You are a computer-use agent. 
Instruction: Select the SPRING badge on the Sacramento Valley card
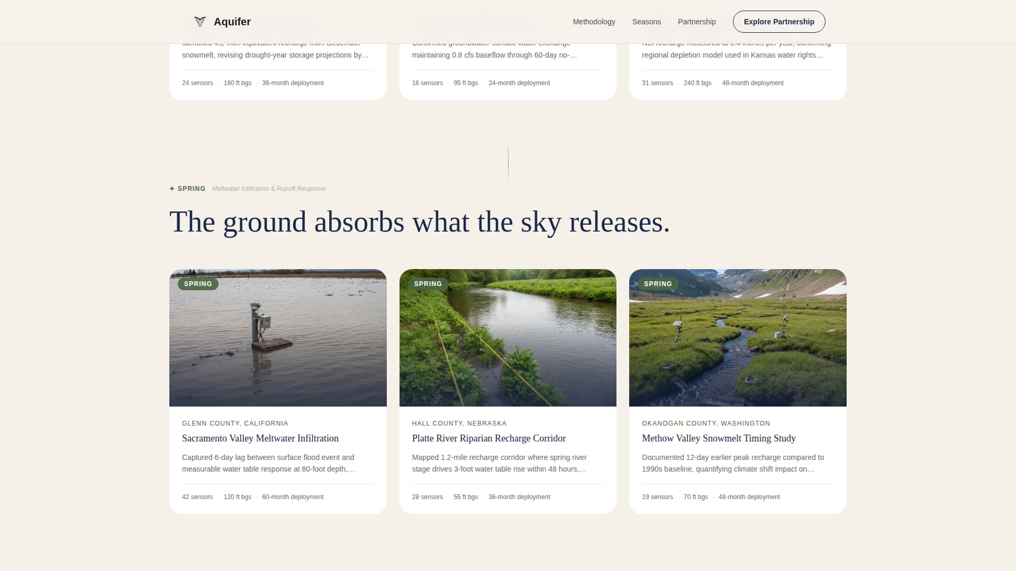pyautogui.click(x=198, y=284)
